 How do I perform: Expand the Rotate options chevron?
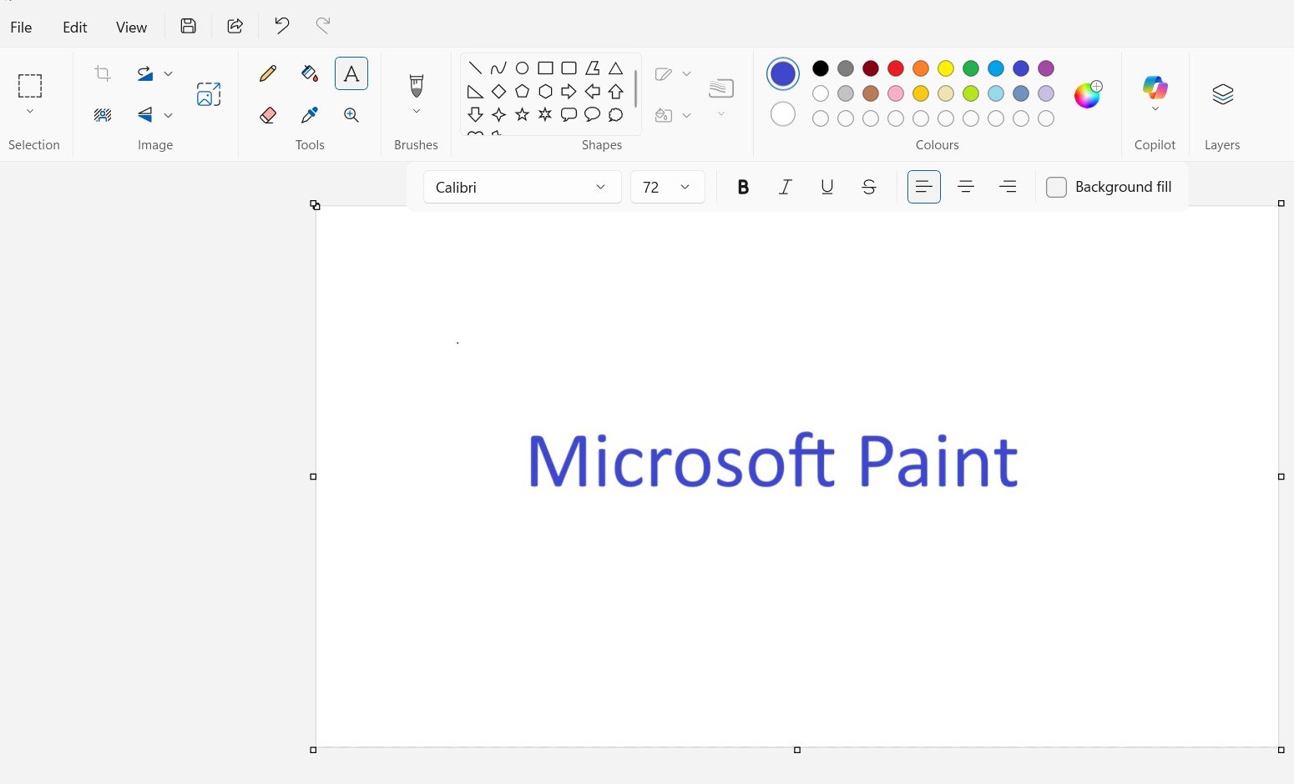click(x=168, y=73)
